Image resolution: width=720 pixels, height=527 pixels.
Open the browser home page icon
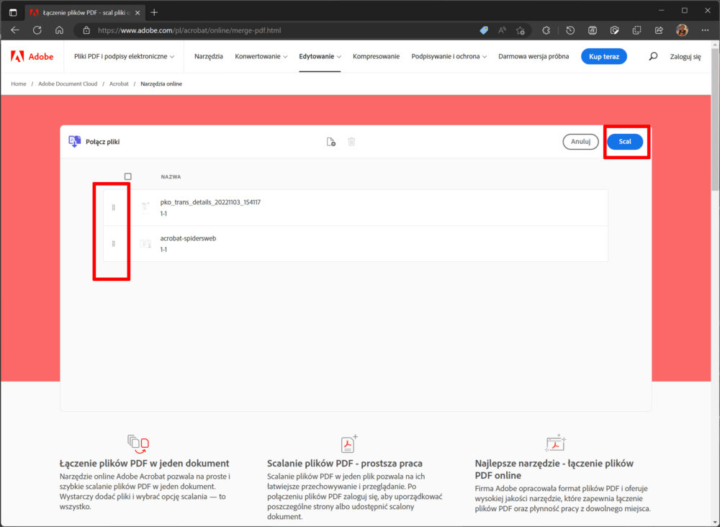(x=59, y=30)
